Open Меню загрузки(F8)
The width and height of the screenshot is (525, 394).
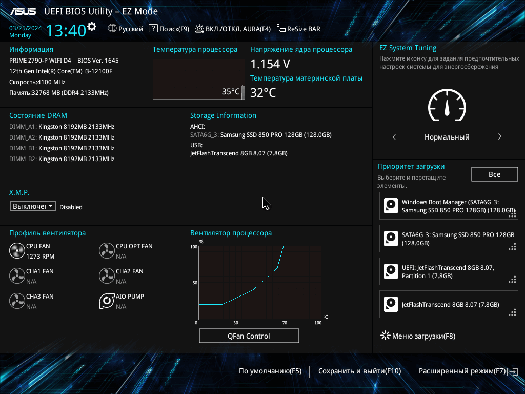[x=423, y=336]
